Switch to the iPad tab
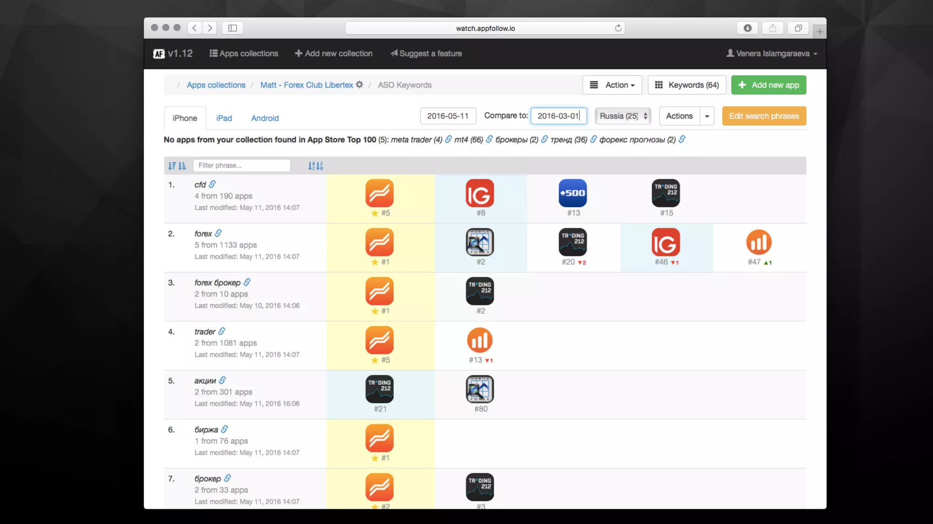 224,118
